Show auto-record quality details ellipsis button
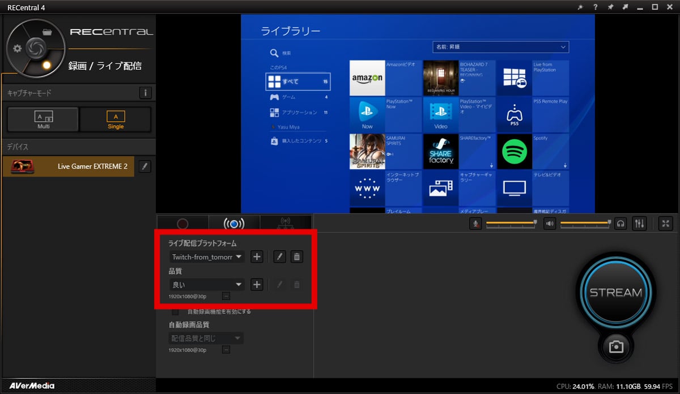This screenshot has height=394, width=680. click(226, 350)
